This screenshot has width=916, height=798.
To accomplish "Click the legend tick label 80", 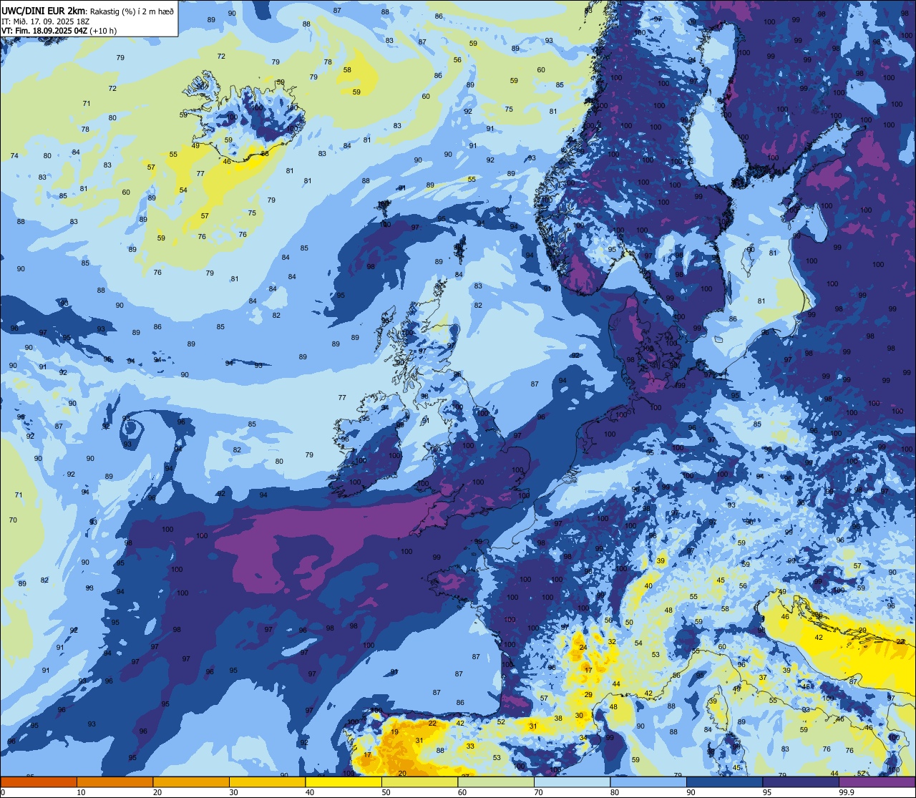I will click(615, 792).
